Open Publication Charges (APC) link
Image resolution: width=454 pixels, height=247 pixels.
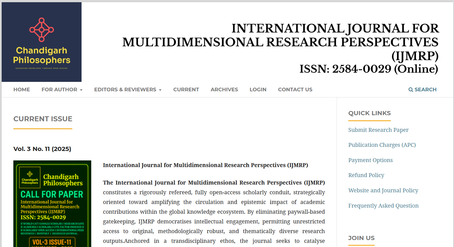coord(382,145)
